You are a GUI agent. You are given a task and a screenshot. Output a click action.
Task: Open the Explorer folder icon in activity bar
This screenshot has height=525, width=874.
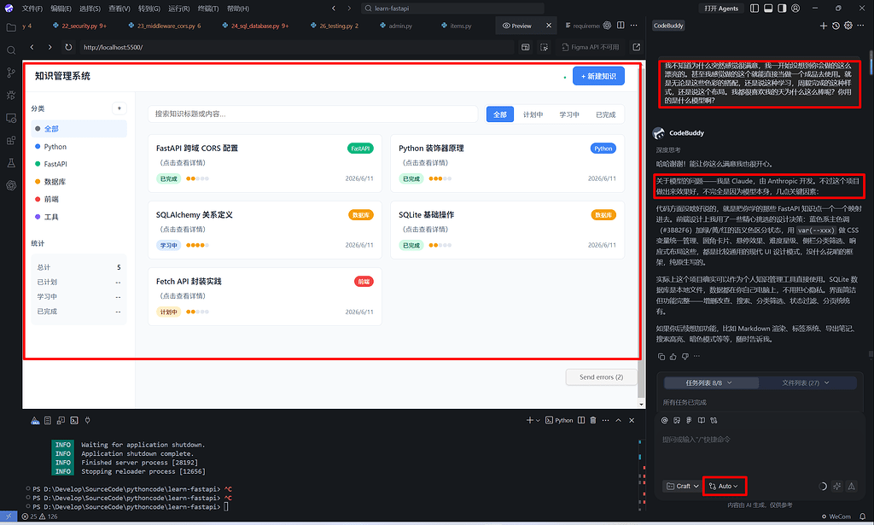tap(10, 27)
